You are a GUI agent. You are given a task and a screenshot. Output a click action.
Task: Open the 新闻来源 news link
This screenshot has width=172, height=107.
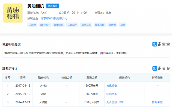click(x=157, y=102)
